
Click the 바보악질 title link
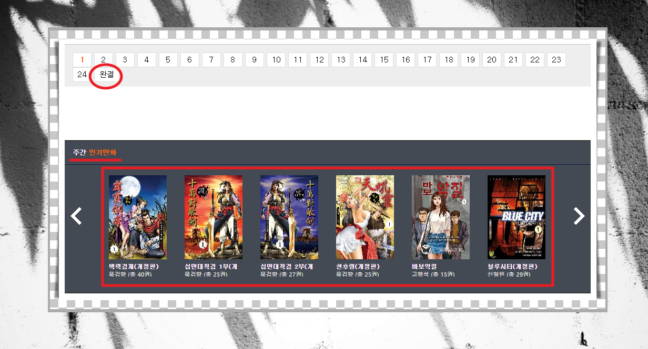424,267
